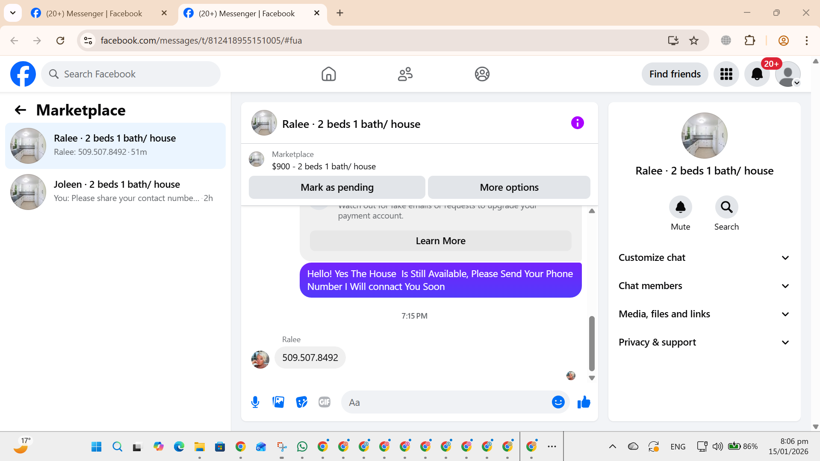This screenshot has width=820, height=461.
Task: Search in conversation using the magnifier icon
Action: (x=726, y=207)
